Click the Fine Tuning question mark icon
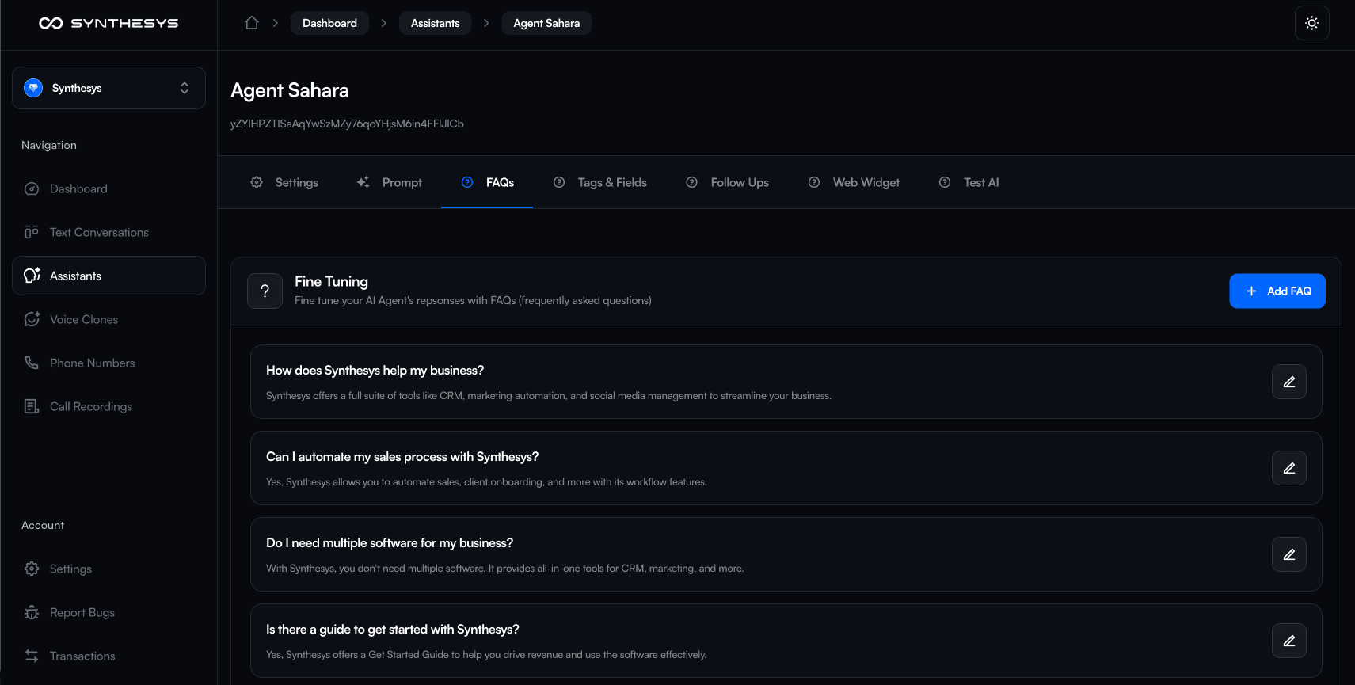The width and height of the screenshot is (1355, 685). 265,291
